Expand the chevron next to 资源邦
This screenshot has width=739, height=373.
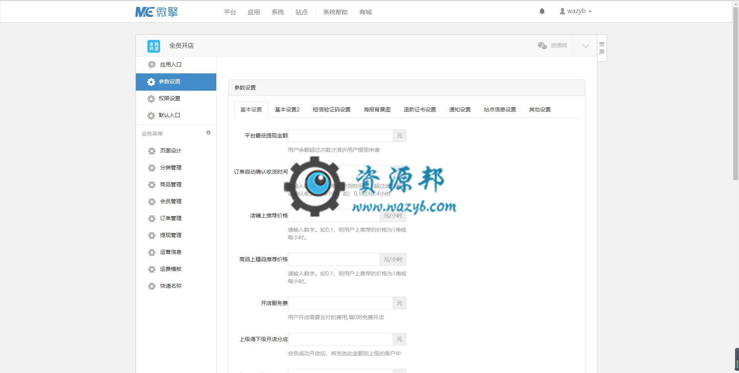pyautogui.click(x=585, y=46)
